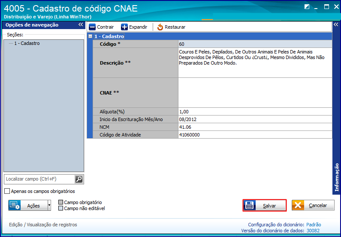Click into the Descrição text field

point(255,62)
